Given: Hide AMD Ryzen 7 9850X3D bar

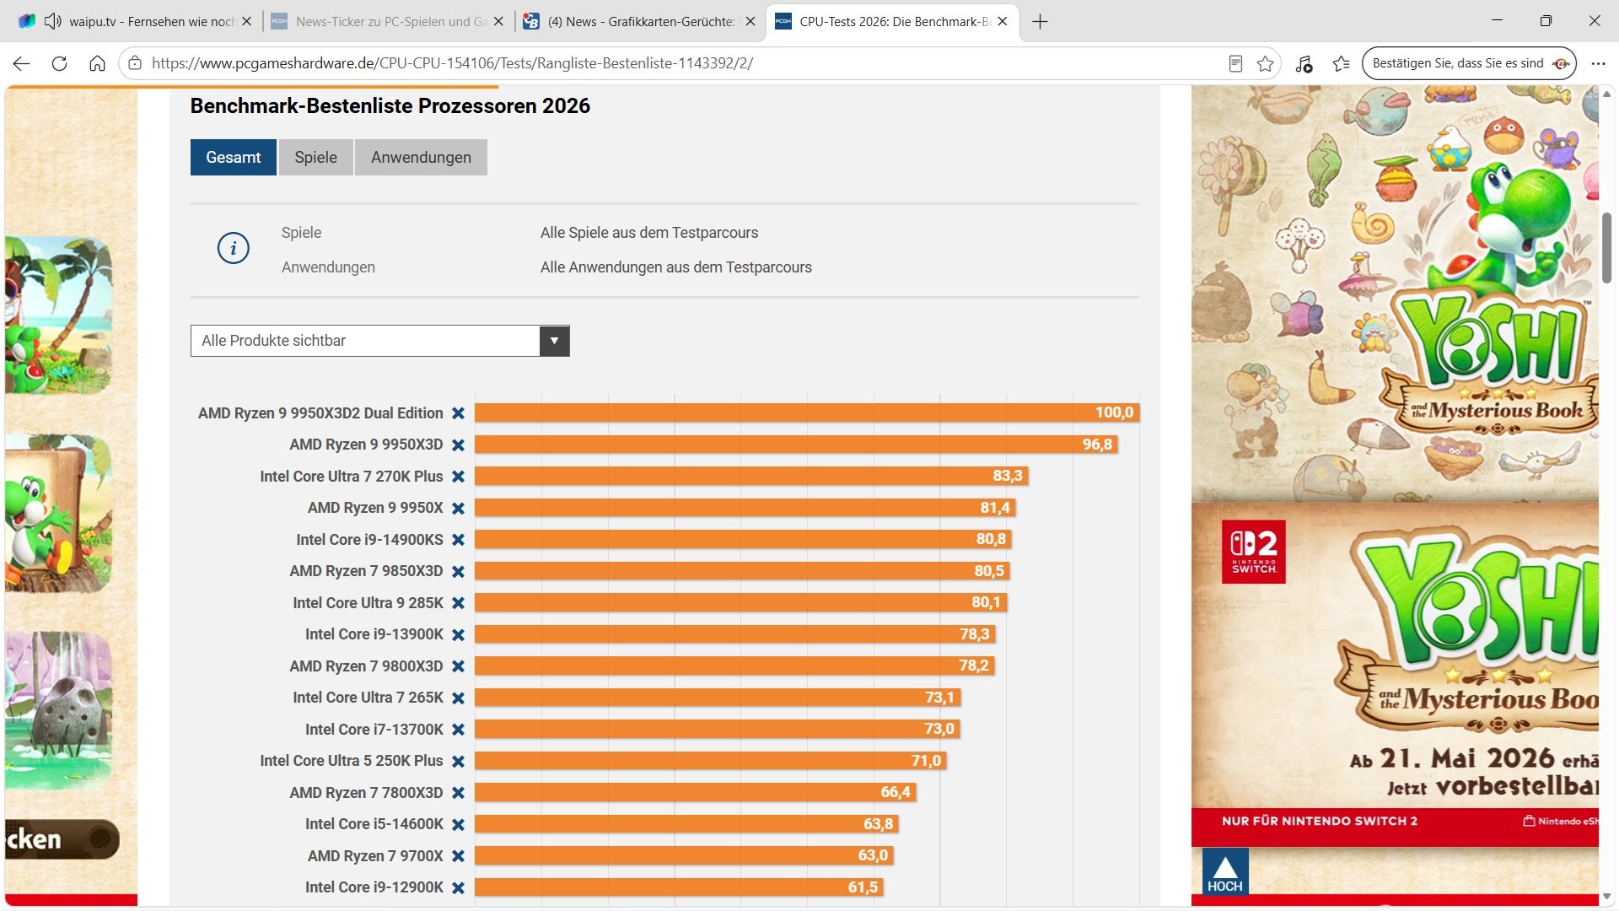Looking at the screenshot, I should [x=458, y=571].
